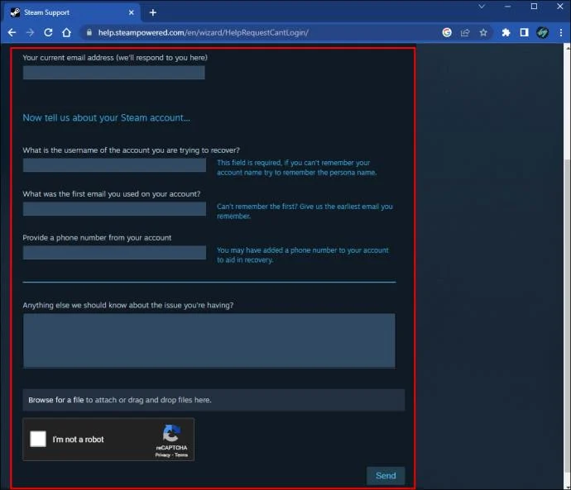Share this page using the share icon
This screenshot has width=571, height=490.
point(465,33)
